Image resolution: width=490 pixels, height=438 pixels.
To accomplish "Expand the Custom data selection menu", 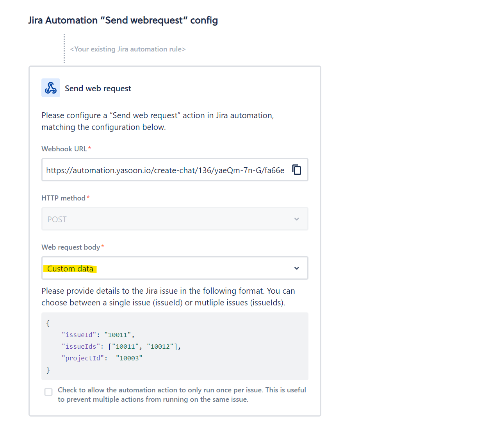I will click(x=175, y=268).
